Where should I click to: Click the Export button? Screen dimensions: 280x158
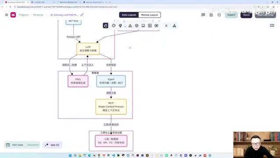[x=231, y=15]
